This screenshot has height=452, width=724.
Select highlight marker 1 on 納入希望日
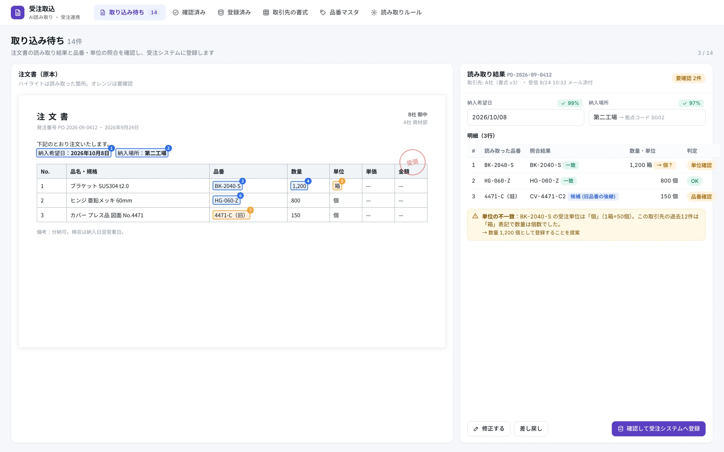(x=111, y=148)
